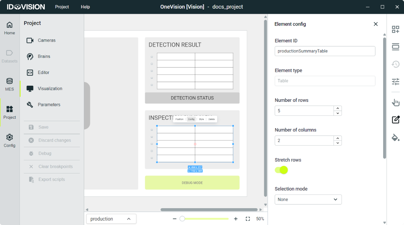Go to MES database section
This screenshot has height=225, width=404.
9,84
